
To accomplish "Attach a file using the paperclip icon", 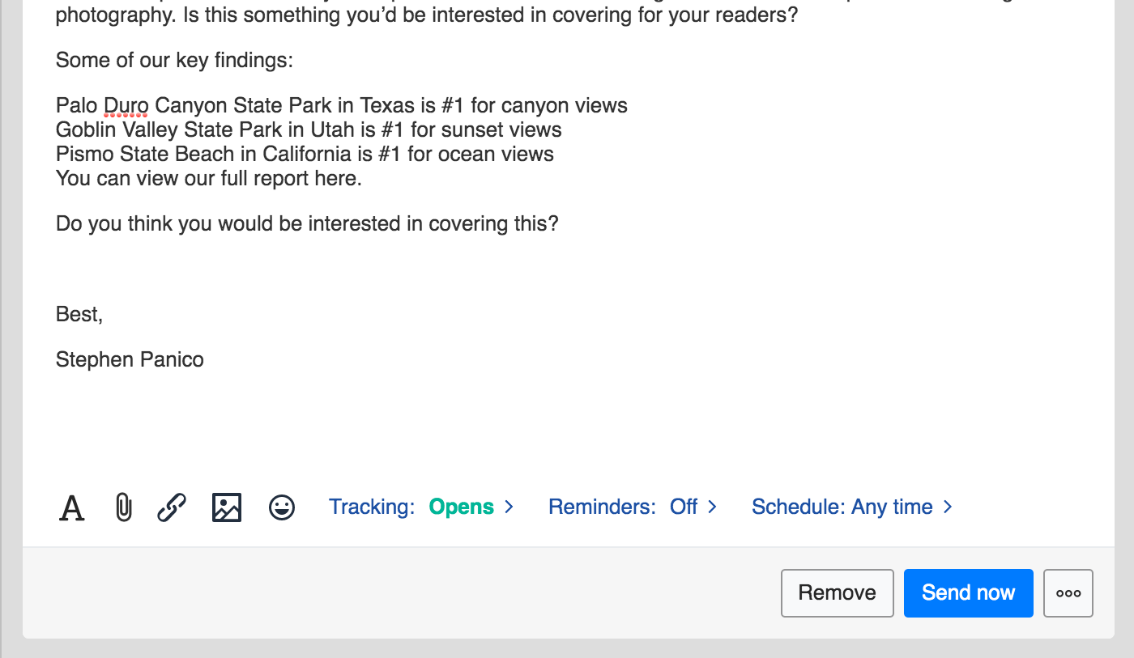I will tap(123, 507).
